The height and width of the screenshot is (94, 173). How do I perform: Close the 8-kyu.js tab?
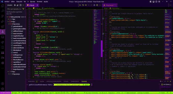pos(37,5)
